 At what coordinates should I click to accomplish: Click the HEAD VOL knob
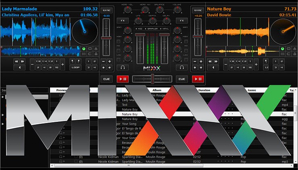[x=128, y=10]
